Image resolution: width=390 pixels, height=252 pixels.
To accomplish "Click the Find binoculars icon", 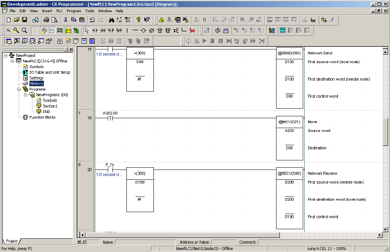I will [x=111, y=20].
